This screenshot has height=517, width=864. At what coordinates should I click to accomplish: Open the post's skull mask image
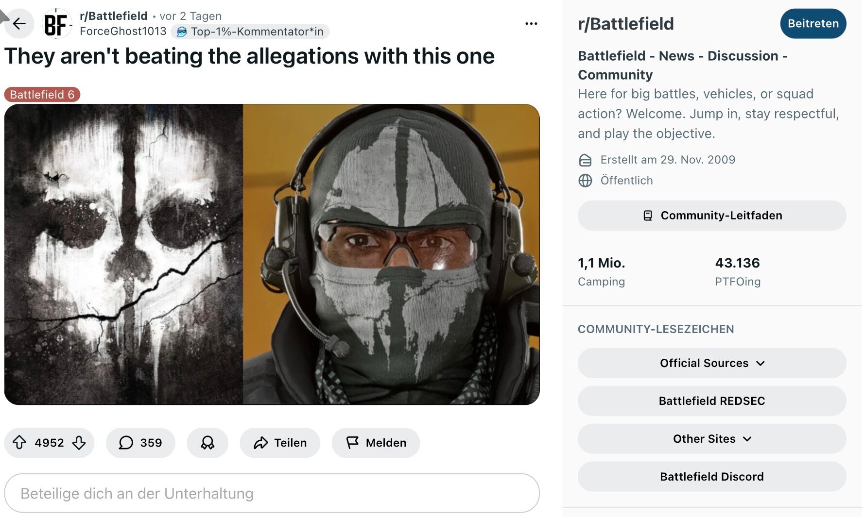coord(272,254)
